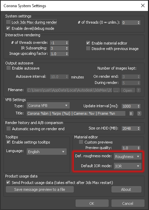The width and height of the screenshot is (149, 210).
Task: Check Dissolve with previous image
Action: [88, 49]
